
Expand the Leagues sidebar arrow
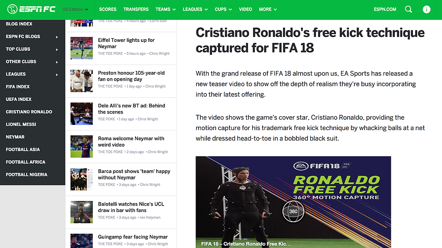[57, 75]
